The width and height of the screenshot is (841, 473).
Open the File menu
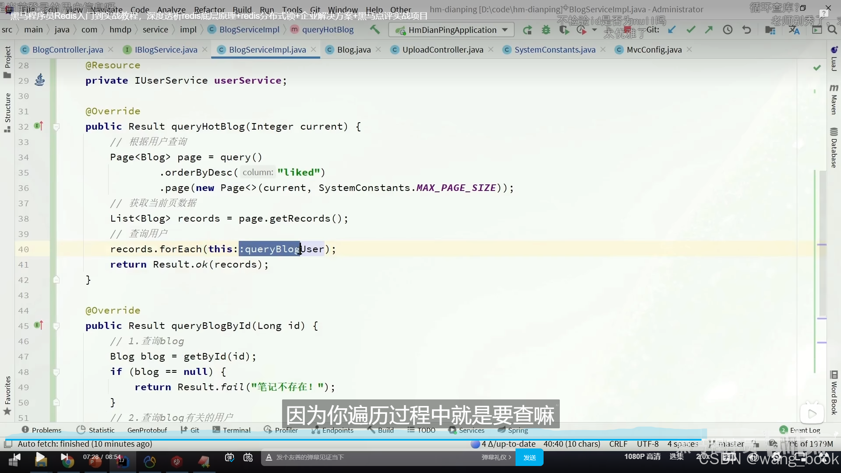point(29,9)
